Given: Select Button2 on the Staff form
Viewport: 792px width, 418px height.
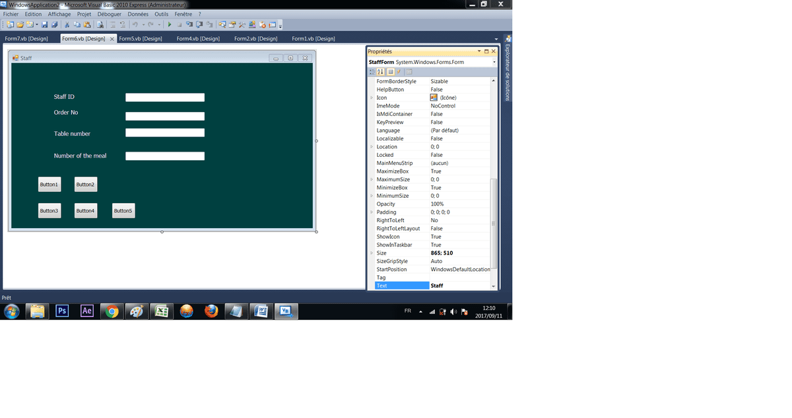Looking at the screenshot, I should point(86,185).
